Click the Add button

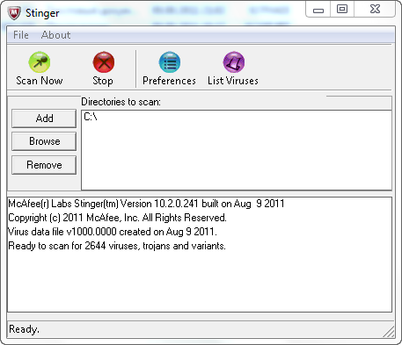(x=44, y=119)
